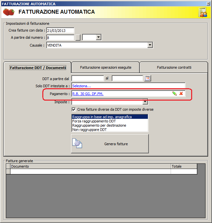Select Raggruppamento per destinazione option
The image size is (212, 223).
click(x=110, y=125)
